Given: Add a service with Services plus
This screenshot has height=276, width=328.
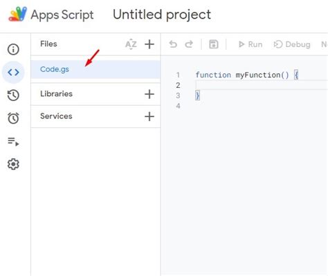Looking at the screenshot, I should click(149, 116).
